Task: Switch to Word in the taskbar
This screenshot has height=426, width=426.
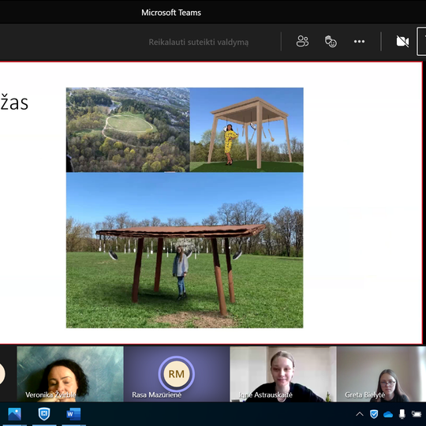Action: [73, 414]
